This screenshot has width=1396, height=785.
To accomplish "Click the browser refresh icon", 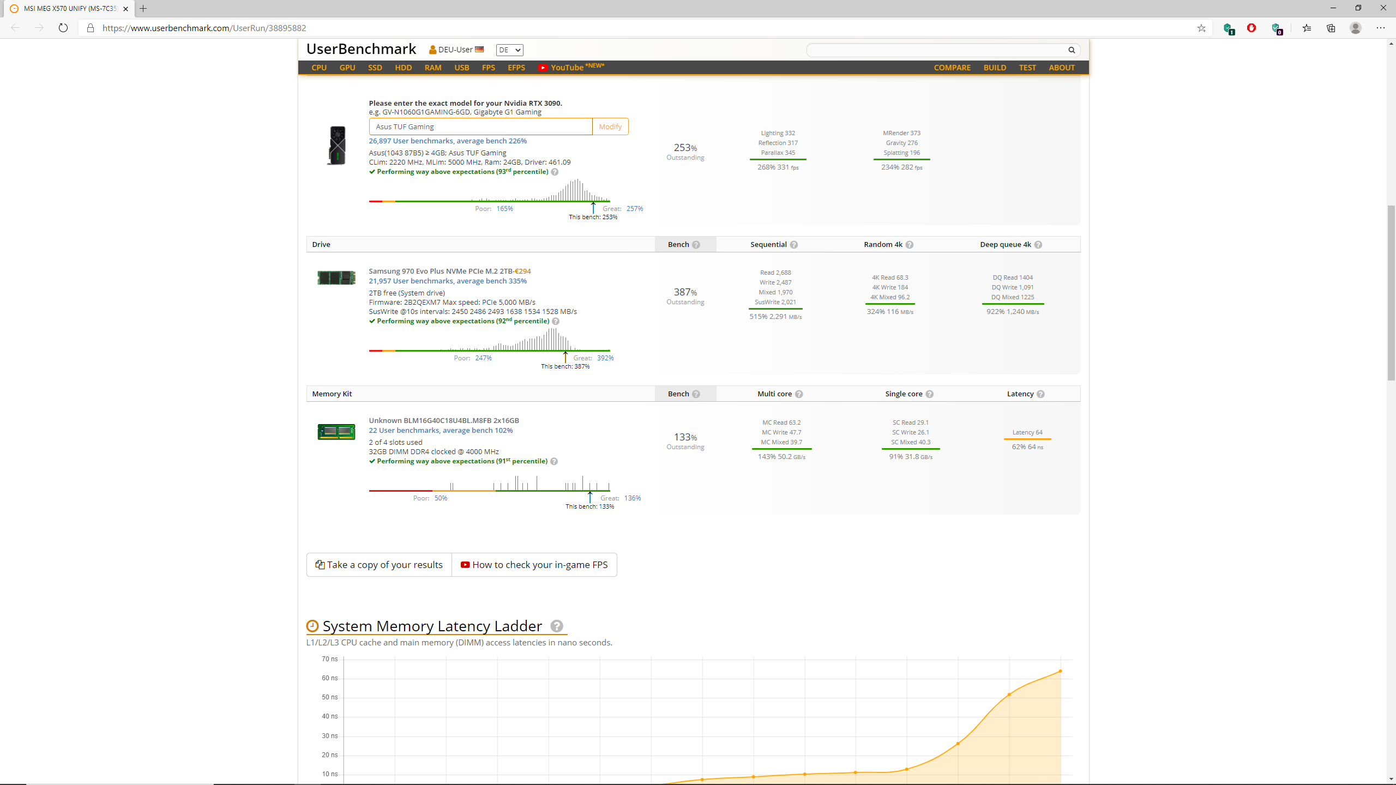I will coord(63,28).
